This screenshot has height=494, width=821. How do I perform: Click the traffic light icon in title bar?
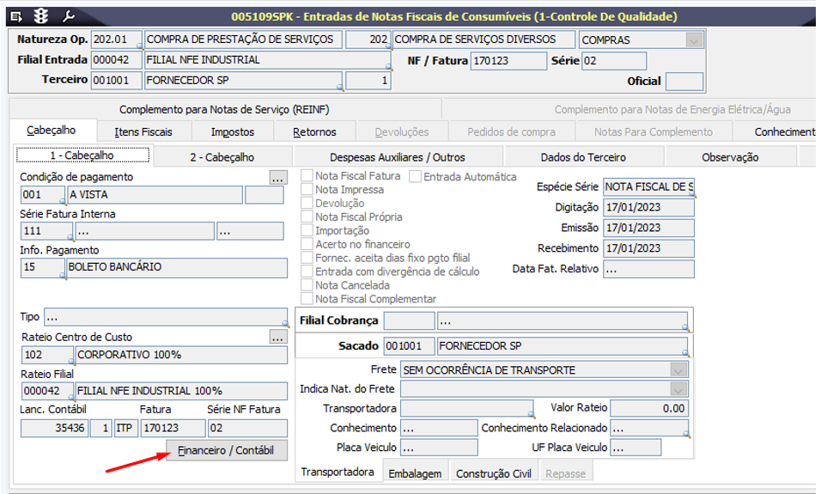40,16
